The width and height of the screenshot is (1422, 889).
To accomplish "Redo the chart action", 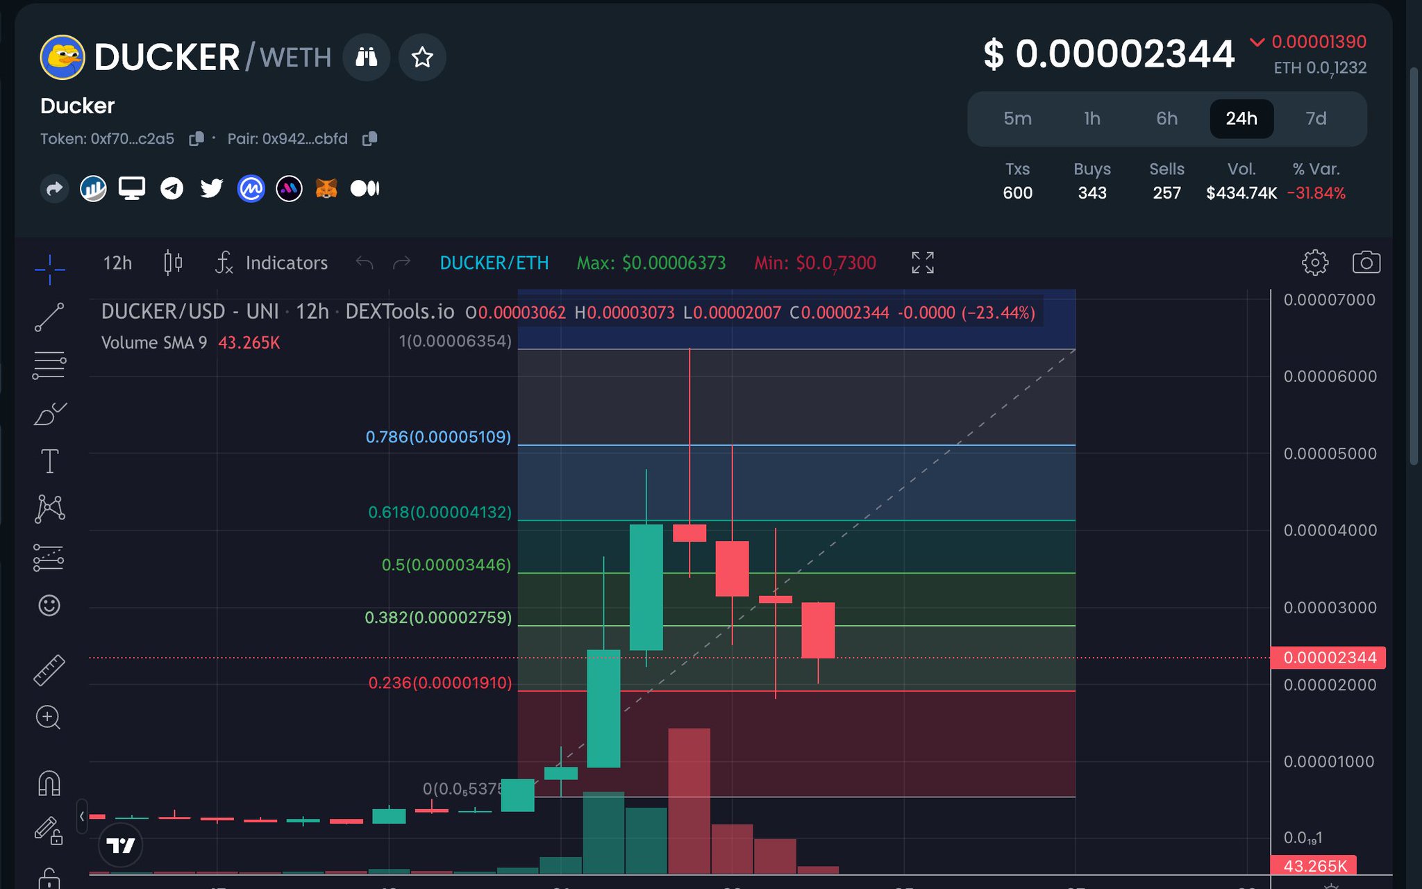I will (402, 263).
